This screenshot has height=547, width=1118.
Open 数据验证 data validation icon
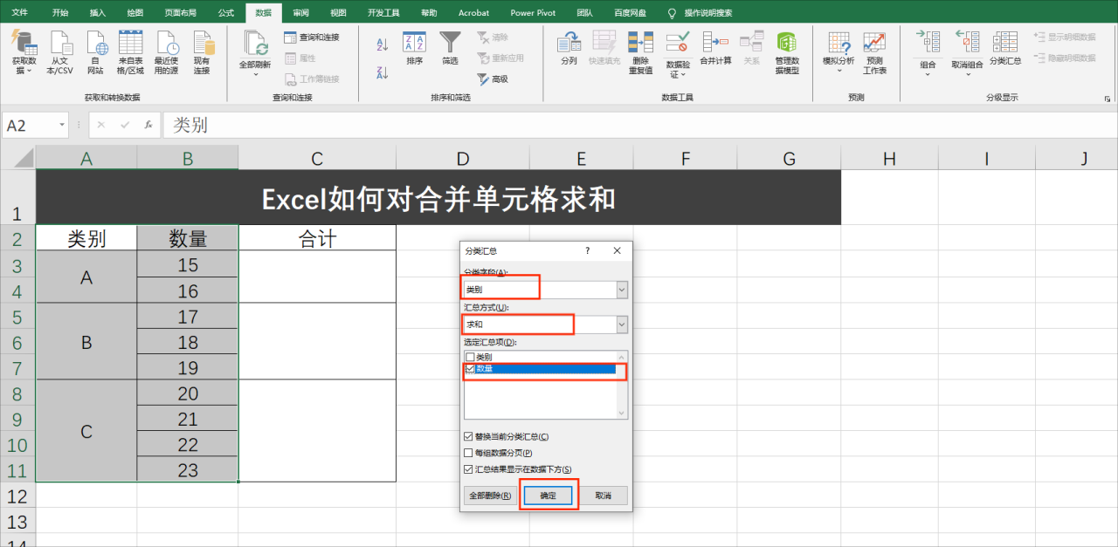678,44
